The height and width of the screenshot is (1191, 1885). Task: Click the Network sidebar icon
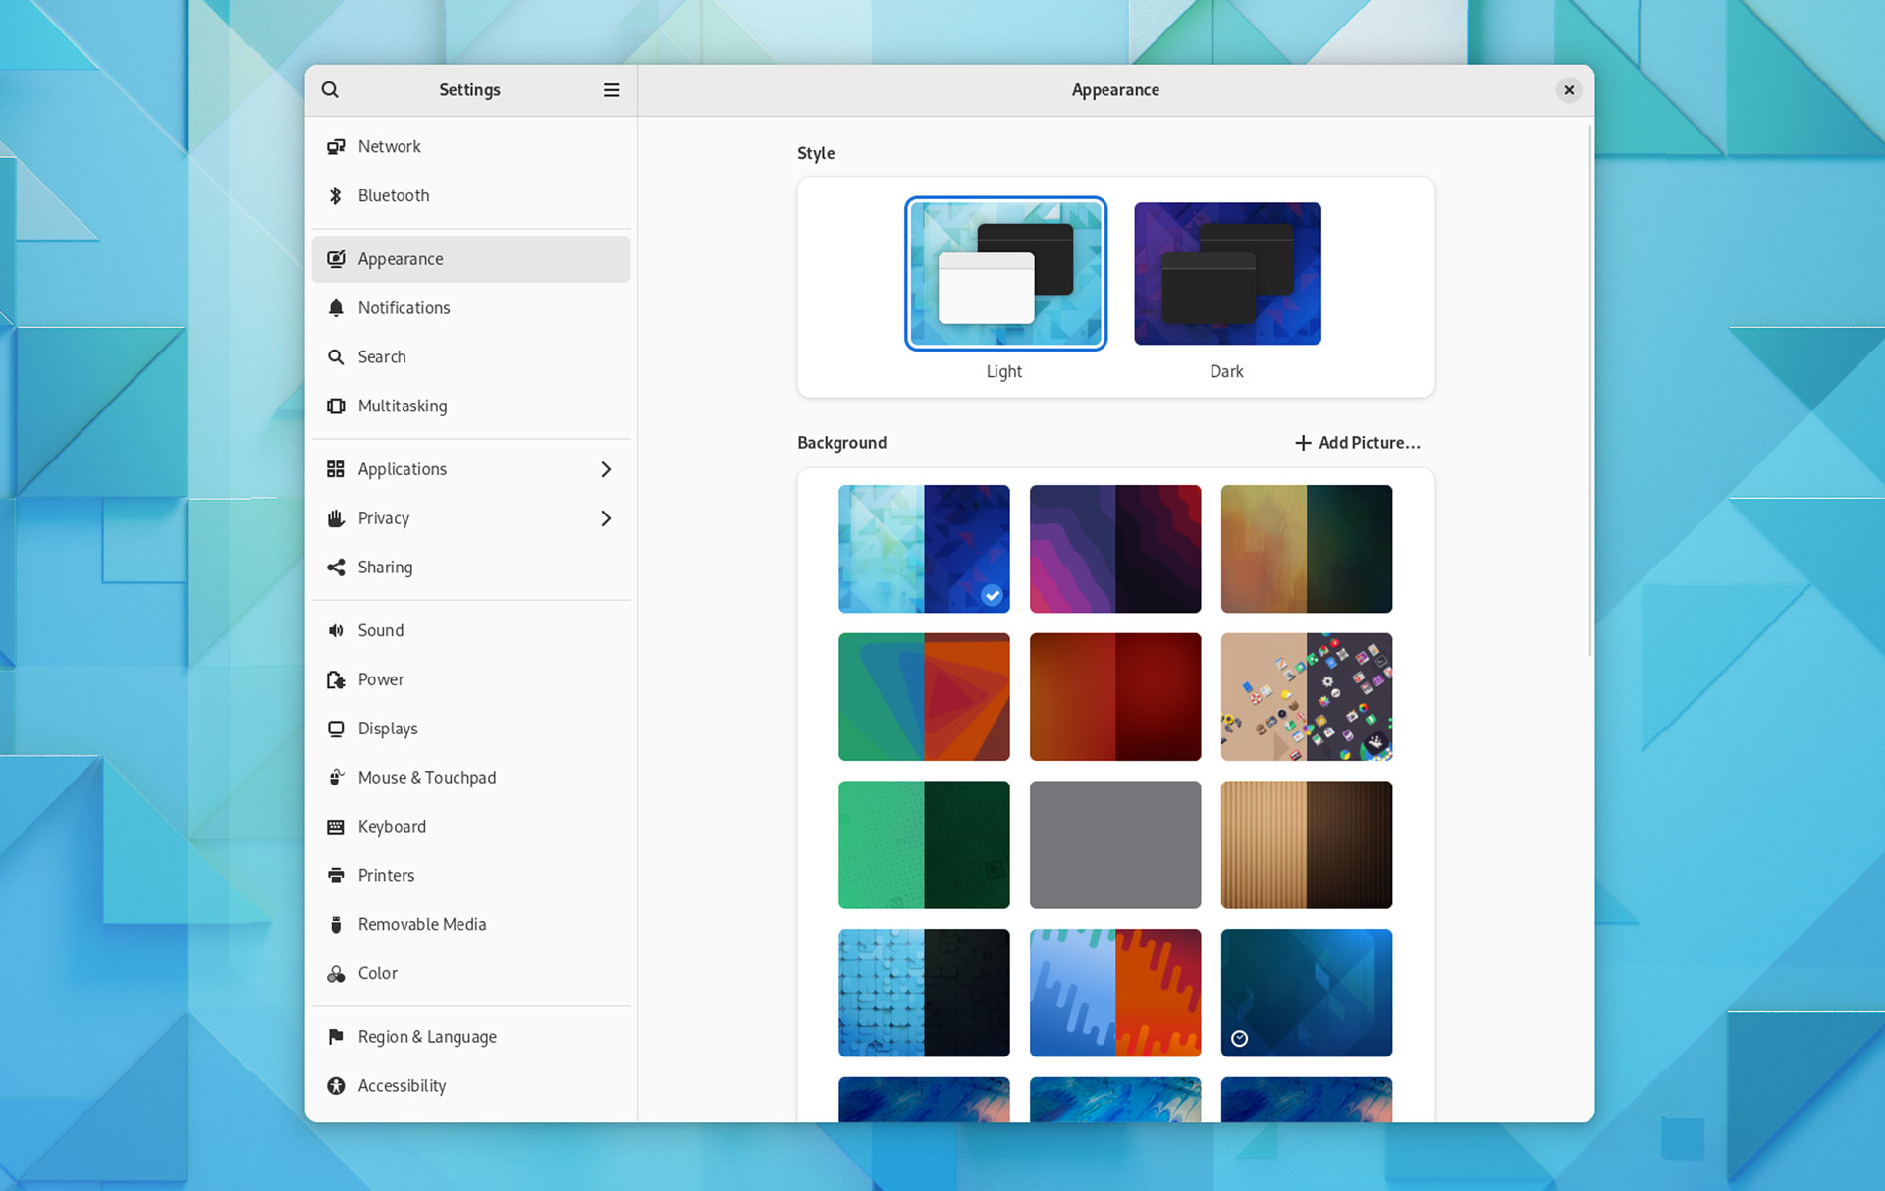pyautogui.click(x=336, y=146)
